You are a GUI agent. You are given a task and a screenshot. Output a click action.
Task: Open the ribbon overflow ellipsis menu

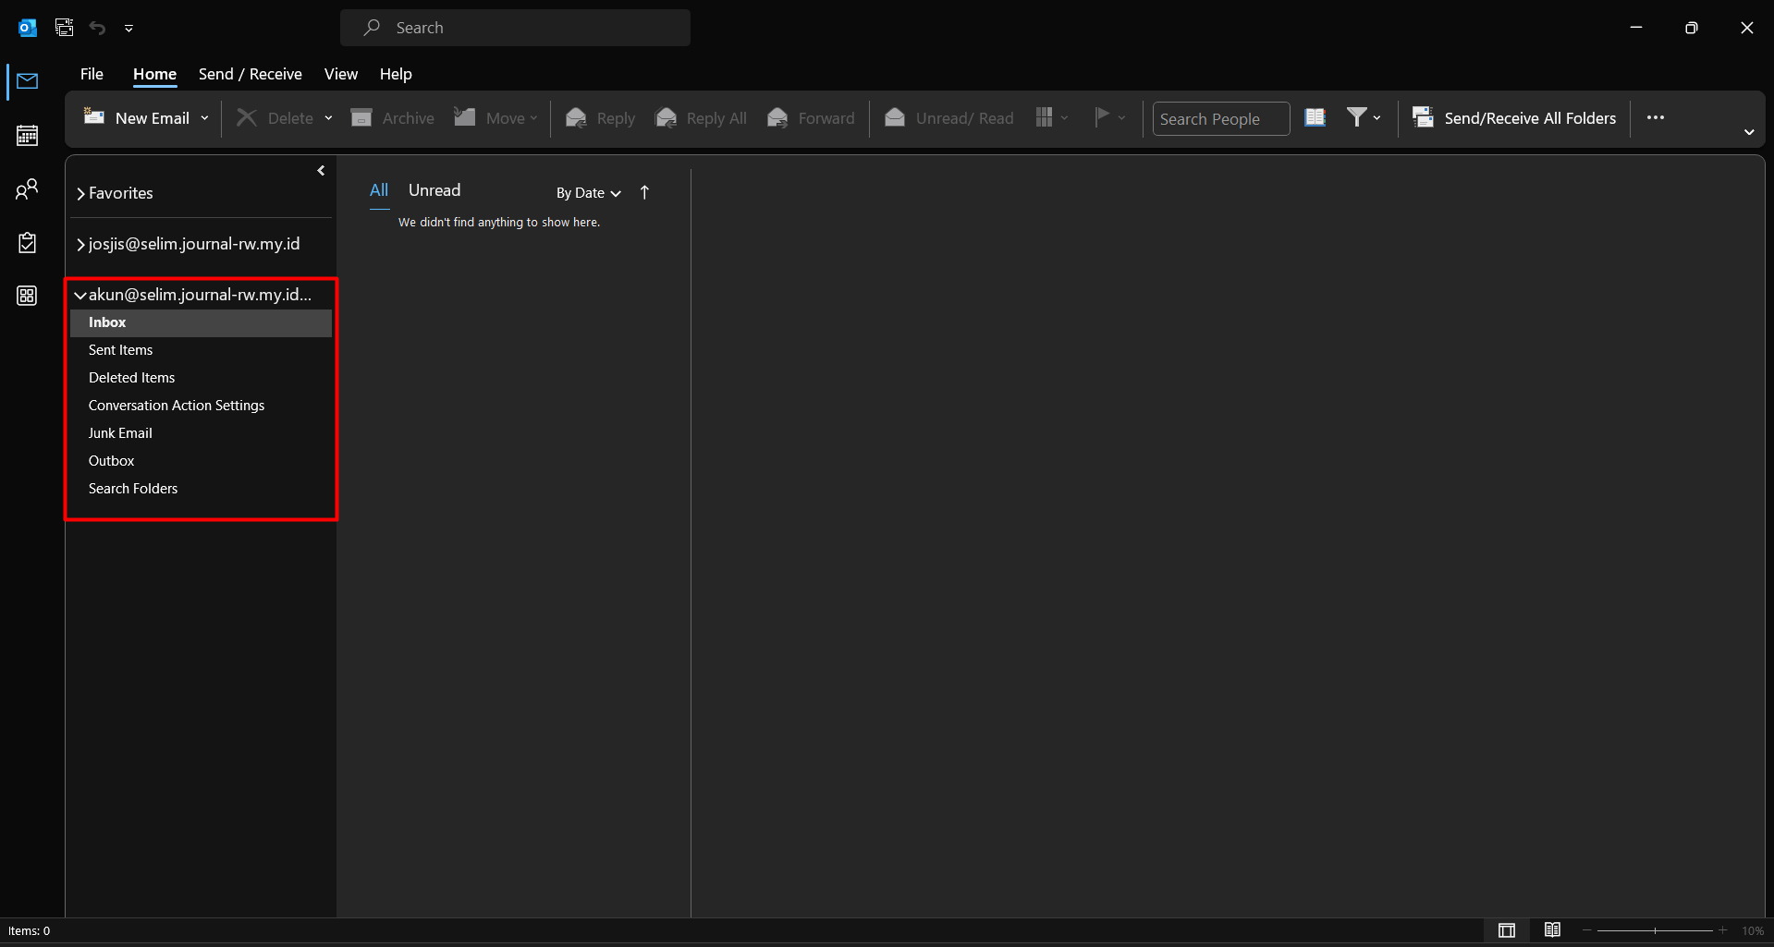1655,117
